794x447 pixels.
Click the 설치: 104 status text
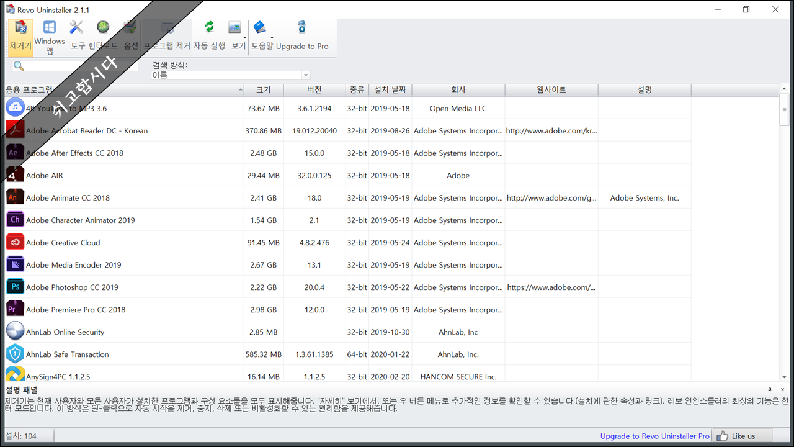pyautogui.click(x=21, y=436)
